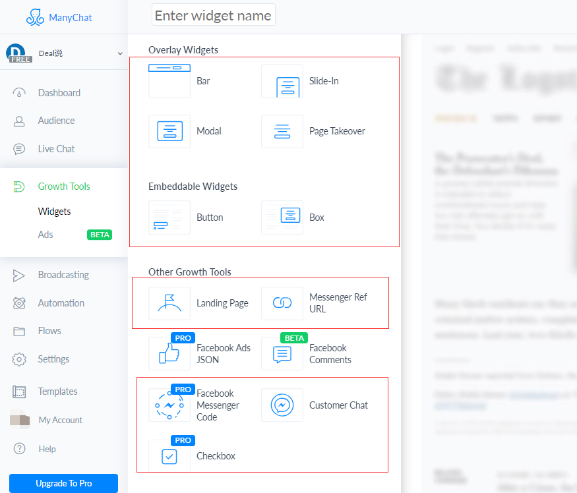
Task: Click the Page Takeover label
Action: click(x=337, y=131)
